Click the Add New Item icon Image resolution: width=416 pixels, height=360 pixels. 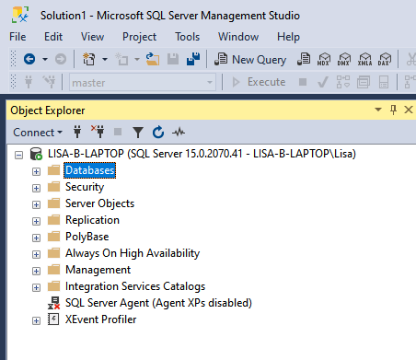click(121, 59)
